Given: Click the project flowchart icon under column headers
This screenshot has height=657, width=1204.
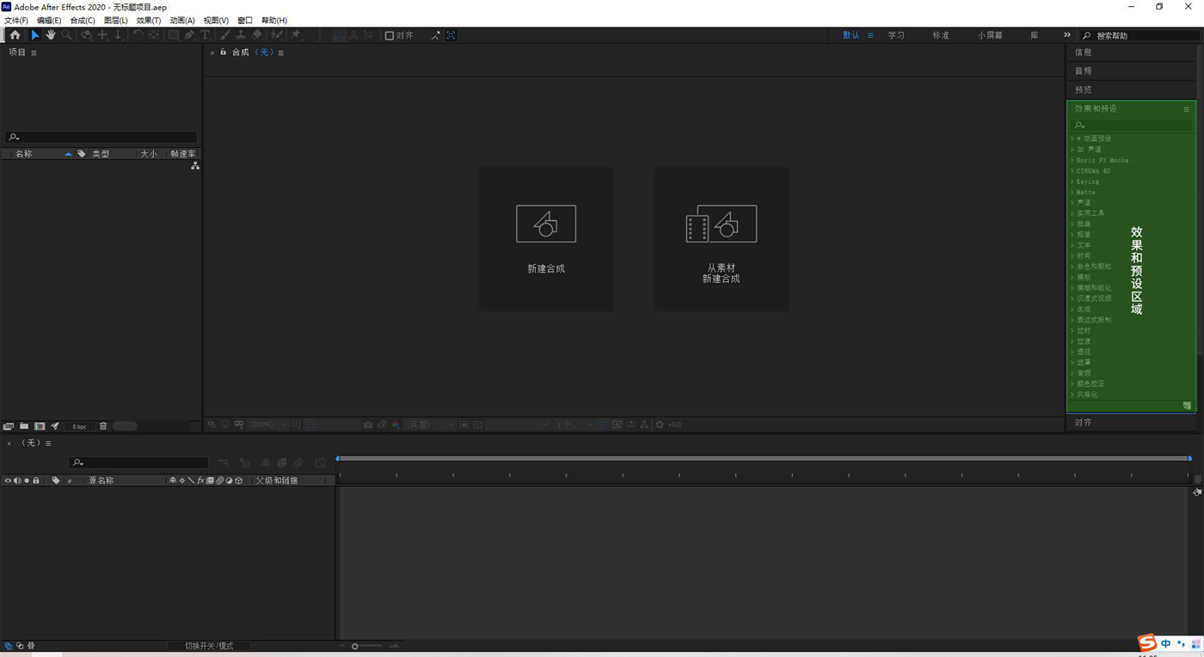Looking at the screenshot, I should point(195,166).
